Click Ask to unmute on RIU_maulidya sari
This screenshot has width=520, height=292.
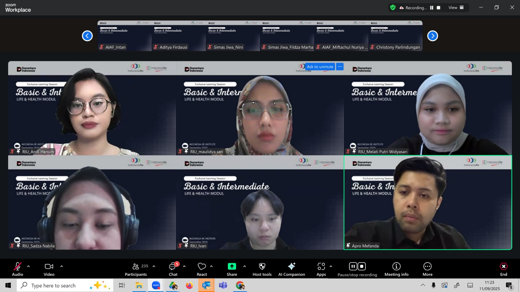click(320, 67)
